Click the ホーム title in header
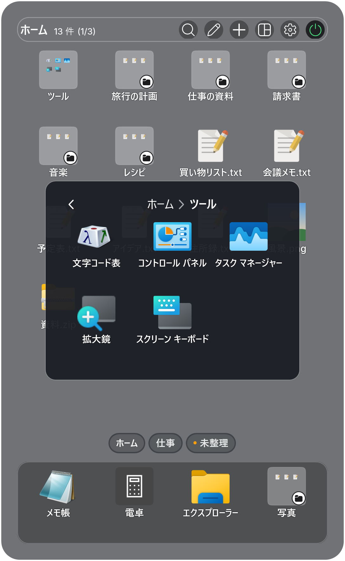 pyautogui.click(x=34, y=30)
